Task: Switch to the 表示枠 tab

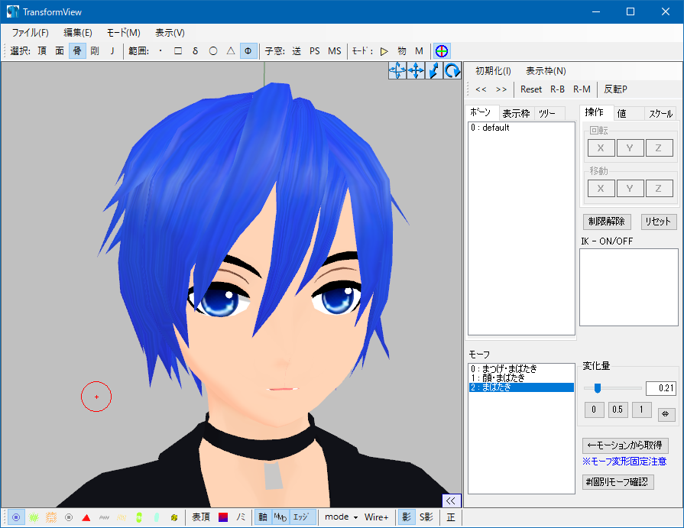Action: 516,114
